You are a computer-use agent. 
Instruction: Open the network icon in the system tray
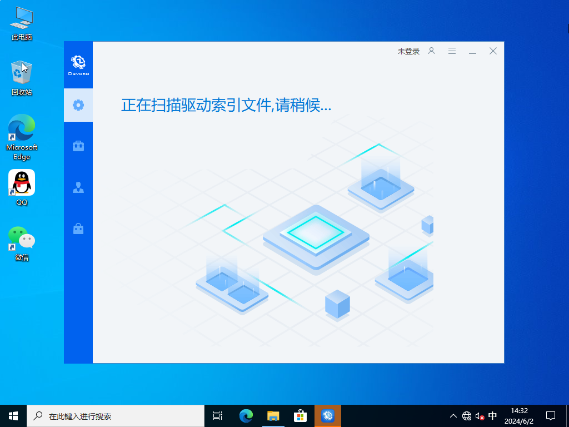pyautogui.click(x=465, y=415)
